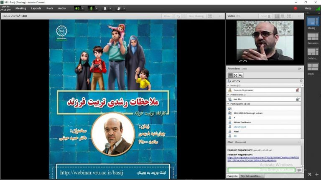Click the Draw button
This screenshot has height=180, width=321.
[x=167, y=16]
